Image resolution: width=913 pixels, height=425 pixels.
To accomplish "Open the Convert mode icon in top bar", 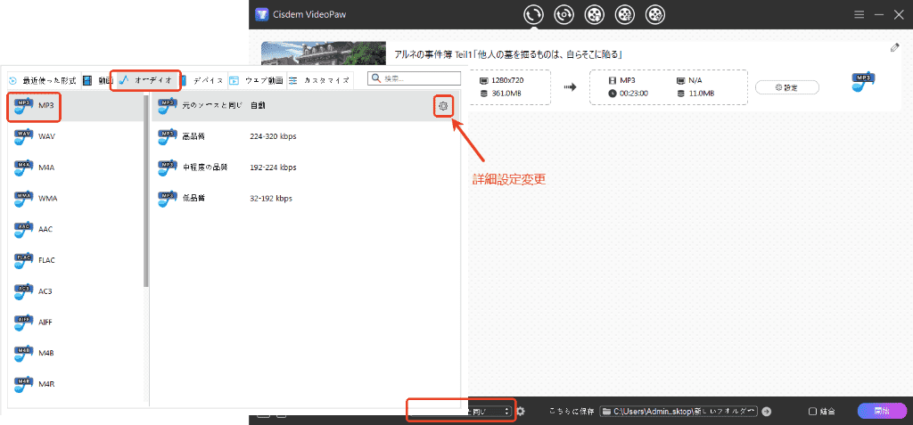I will [x=533, y=14].
